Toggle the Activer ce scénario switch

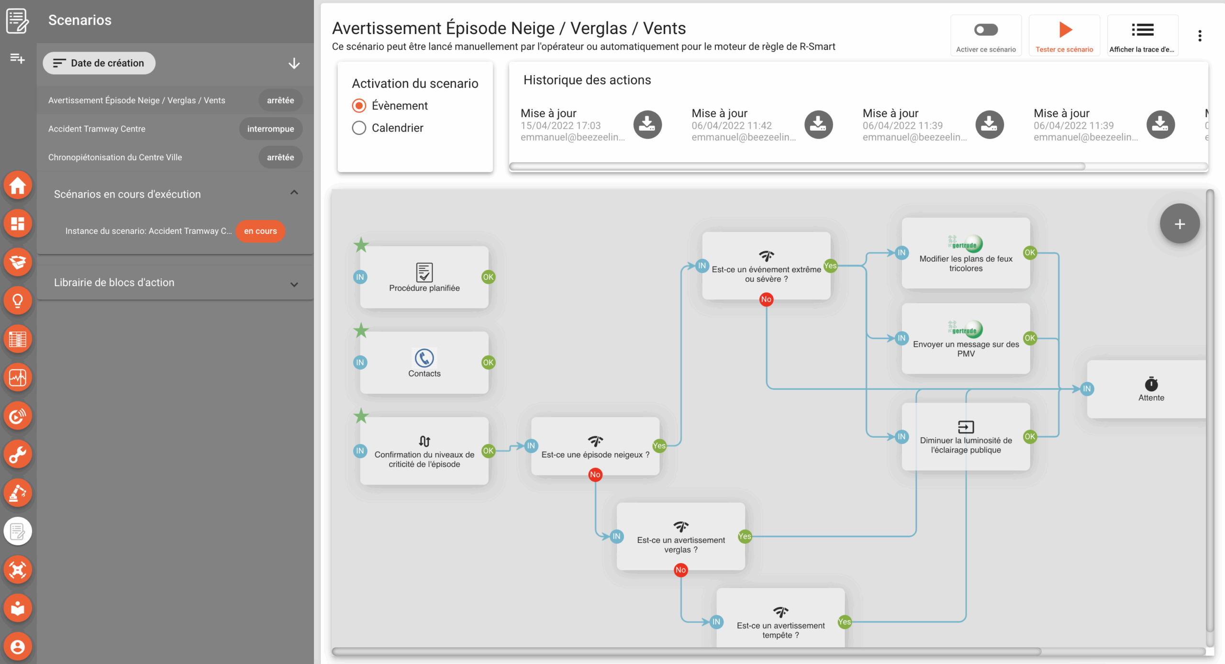[986, 30]
